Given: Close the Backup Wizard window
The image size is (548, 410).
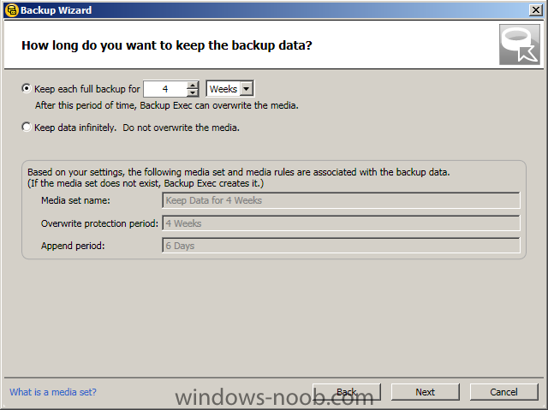Looking at the screenshot, I should (x=535, y=10).
